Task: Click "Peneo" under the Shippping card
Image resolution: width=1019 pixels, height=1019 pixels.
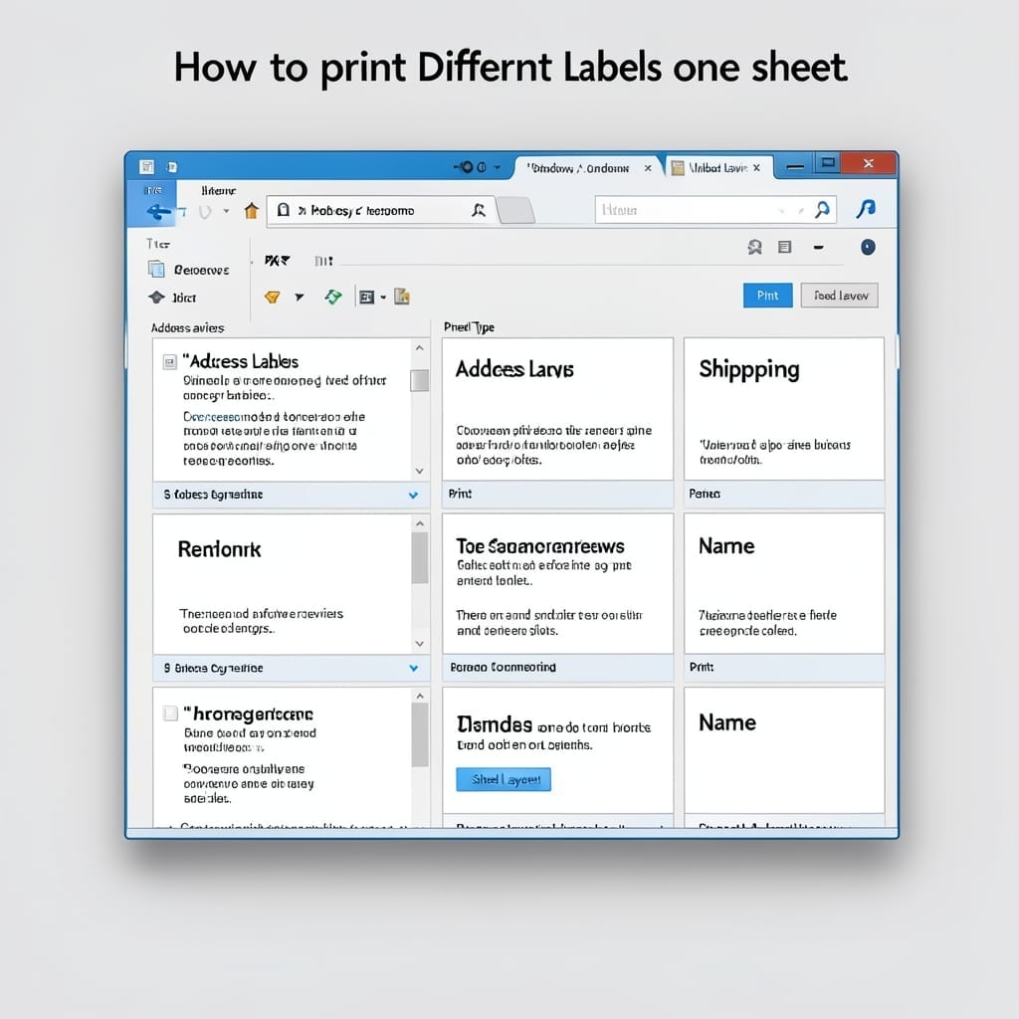Action: pyautogui.click(x=705, y=494)
